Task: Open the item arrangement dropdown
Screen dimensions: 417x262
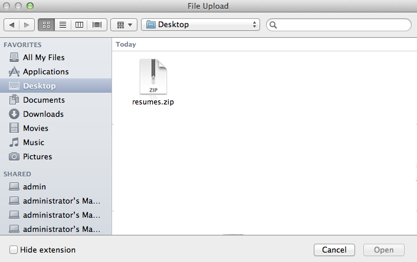Action: (x=124, y=25)
